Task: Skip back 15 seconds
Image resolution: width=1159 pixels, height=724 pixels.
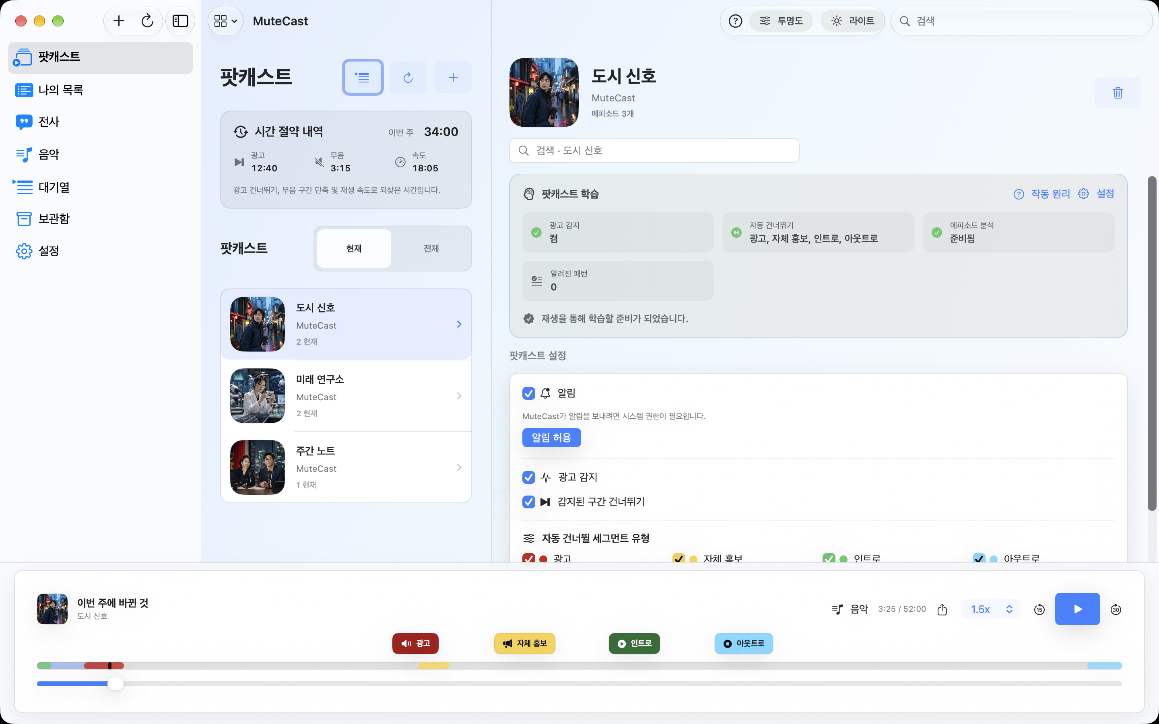Action: coord(1039,609)
